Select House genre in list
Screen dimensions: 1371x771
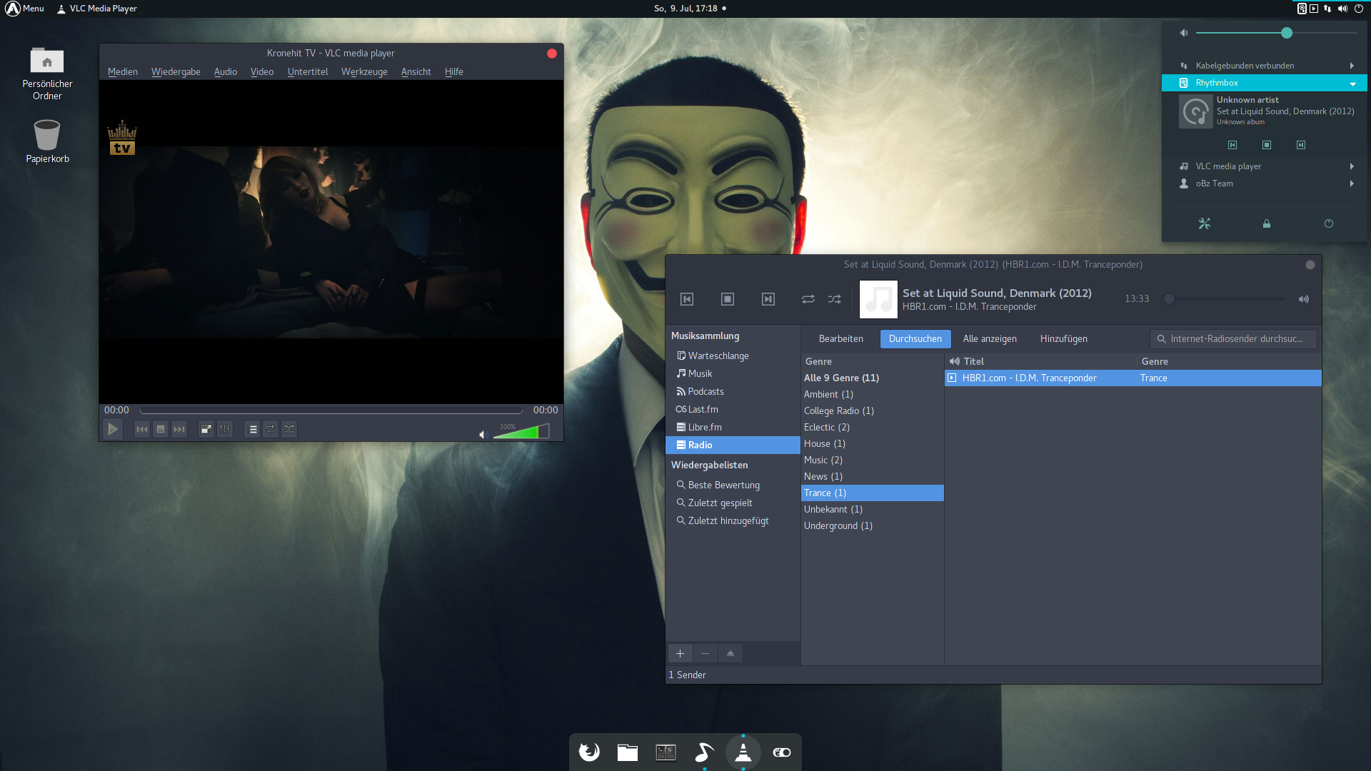pos(824,443)
